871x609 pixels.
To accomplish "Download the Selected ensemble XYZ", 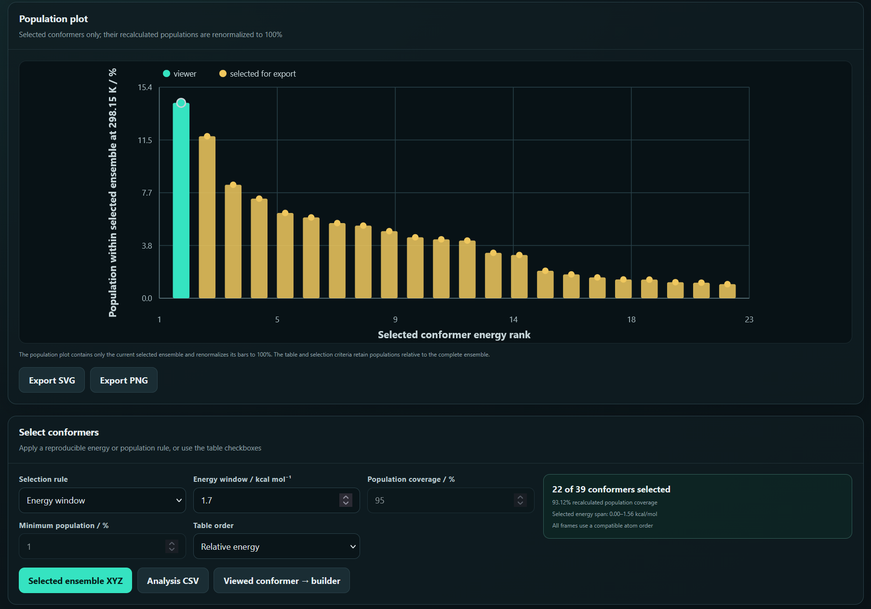I will 75,581.
